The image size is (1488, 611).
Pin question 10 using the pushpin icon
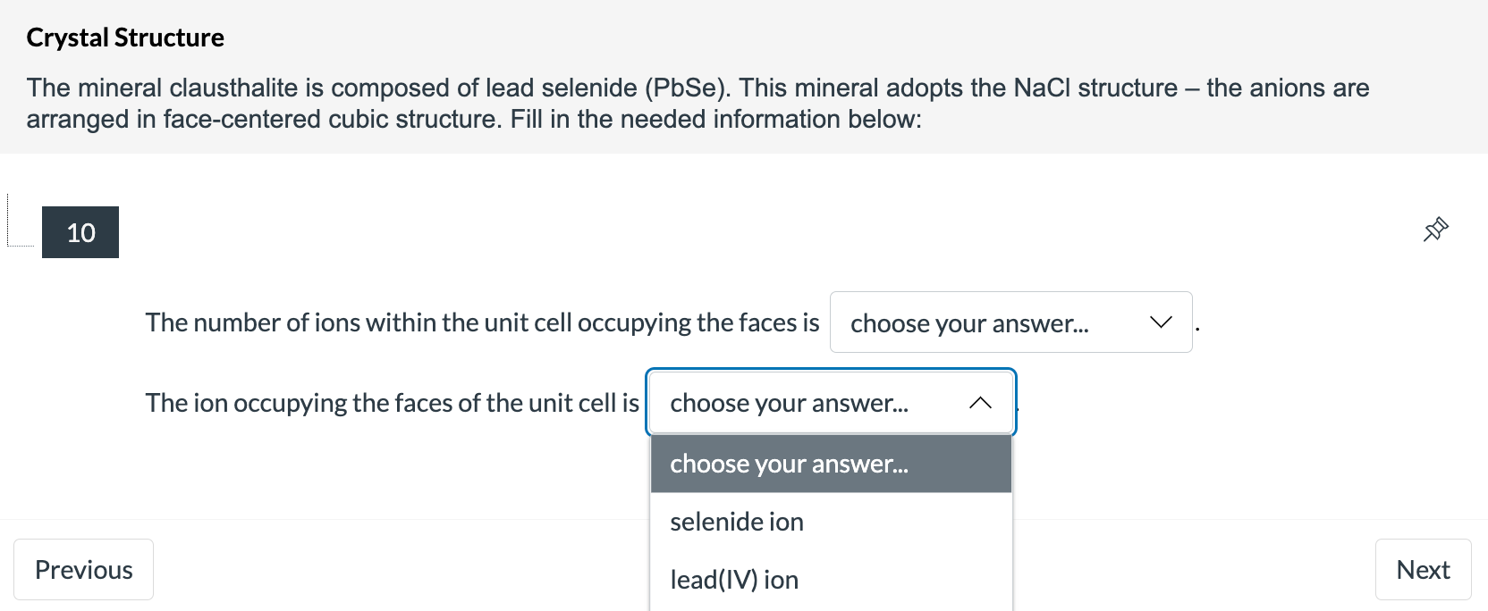(x=1434, y=230)
